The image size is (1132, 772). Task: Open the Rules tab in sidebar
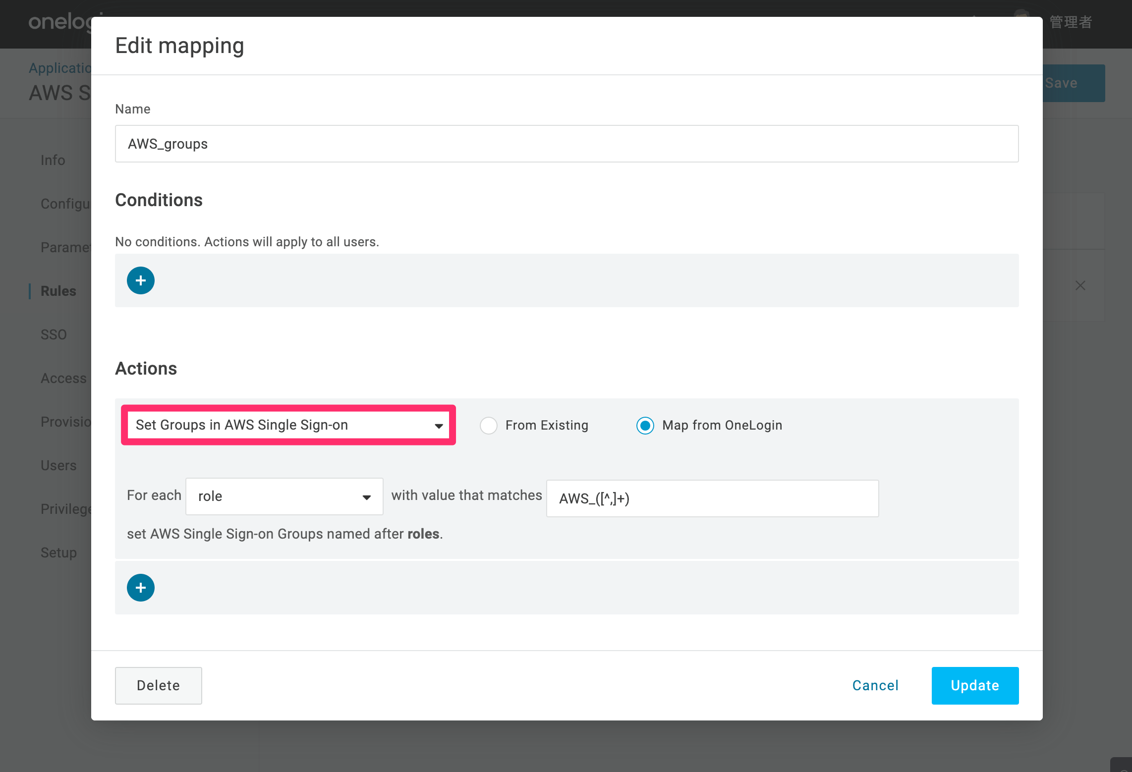tap(58, 291)
